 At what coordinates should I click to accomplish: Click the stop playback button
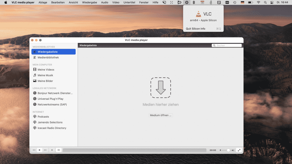point(52,150)
